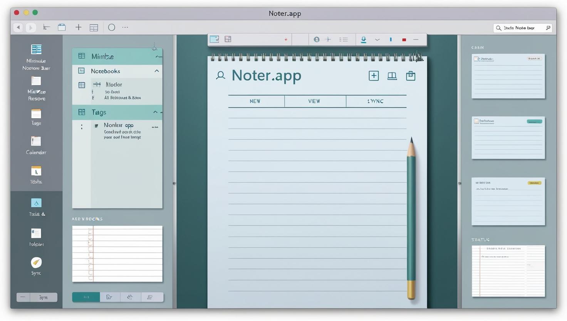Open the clipboard icon beside the notepad title
This screenshot has width=567, height=321.
(410, 76)
